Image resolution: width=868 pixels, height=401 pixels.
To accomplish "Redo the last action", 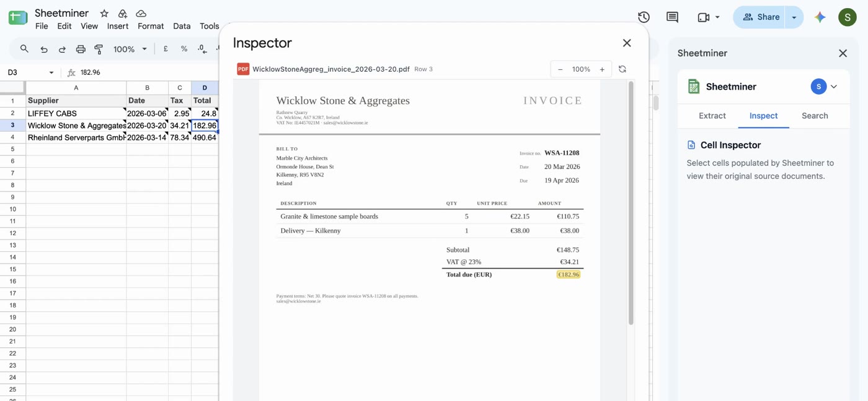I will [x=62, y=49].
